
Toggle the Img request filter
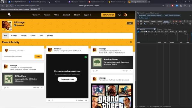pyautogui.click(x=162, y=32)
